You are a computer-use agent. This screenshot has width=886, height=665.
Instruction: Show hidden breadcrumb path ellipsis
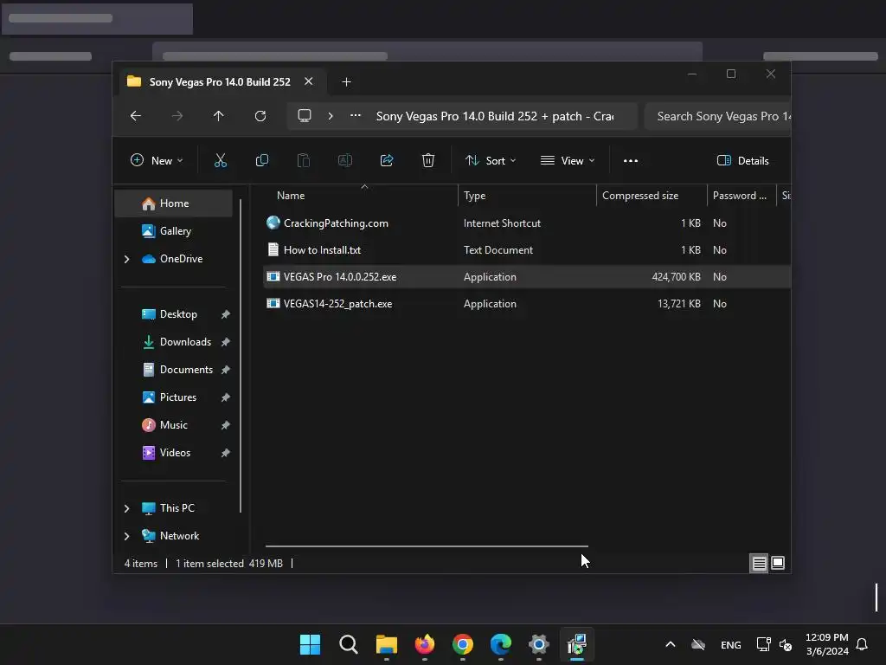356,115
